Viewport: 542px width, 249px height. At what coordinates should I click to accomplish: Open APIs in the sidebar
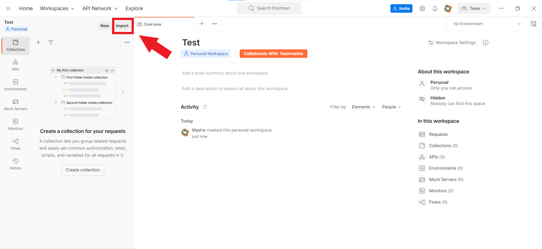[16, 65]
